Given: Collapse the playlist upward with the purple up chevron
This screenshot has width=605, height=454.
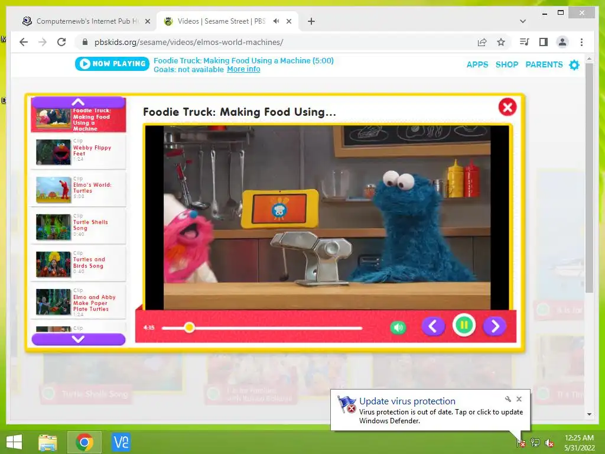Looking at the screenshot, I should click(x=79, y=102).
